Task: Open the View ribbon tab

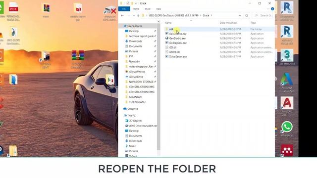Action: (158, 9)
